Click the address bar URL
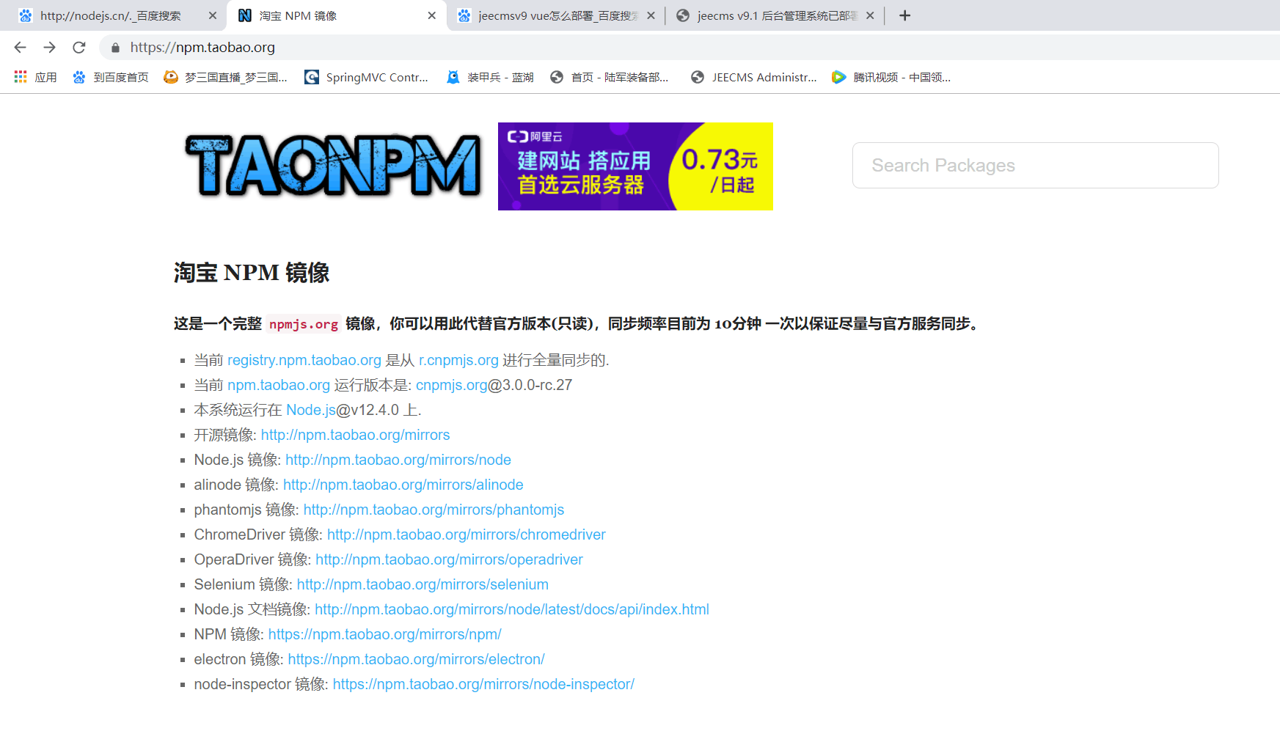1280x731 pixels. 202,48
